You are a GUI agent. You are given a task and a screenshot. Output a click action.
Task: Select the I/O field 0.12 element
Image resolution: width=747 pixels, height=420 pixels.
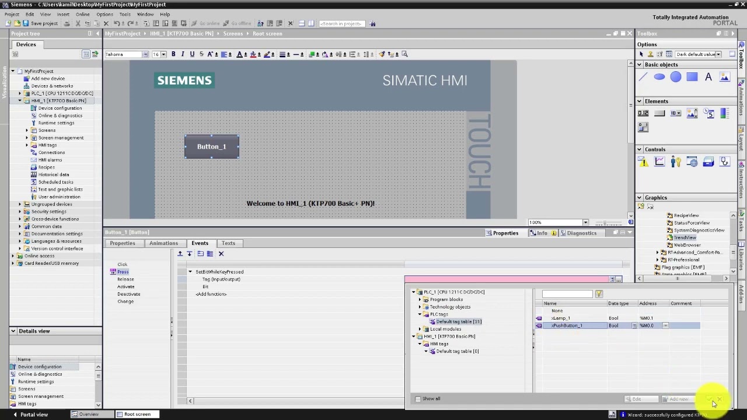pos(643,114)
